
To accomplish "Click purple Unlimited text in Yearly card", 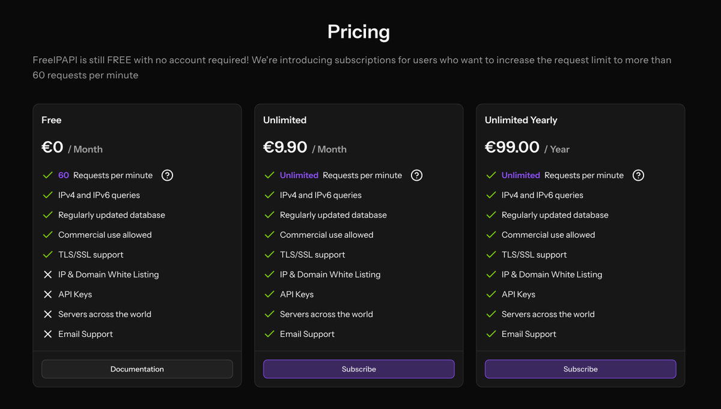I will (x=520, y=175).
